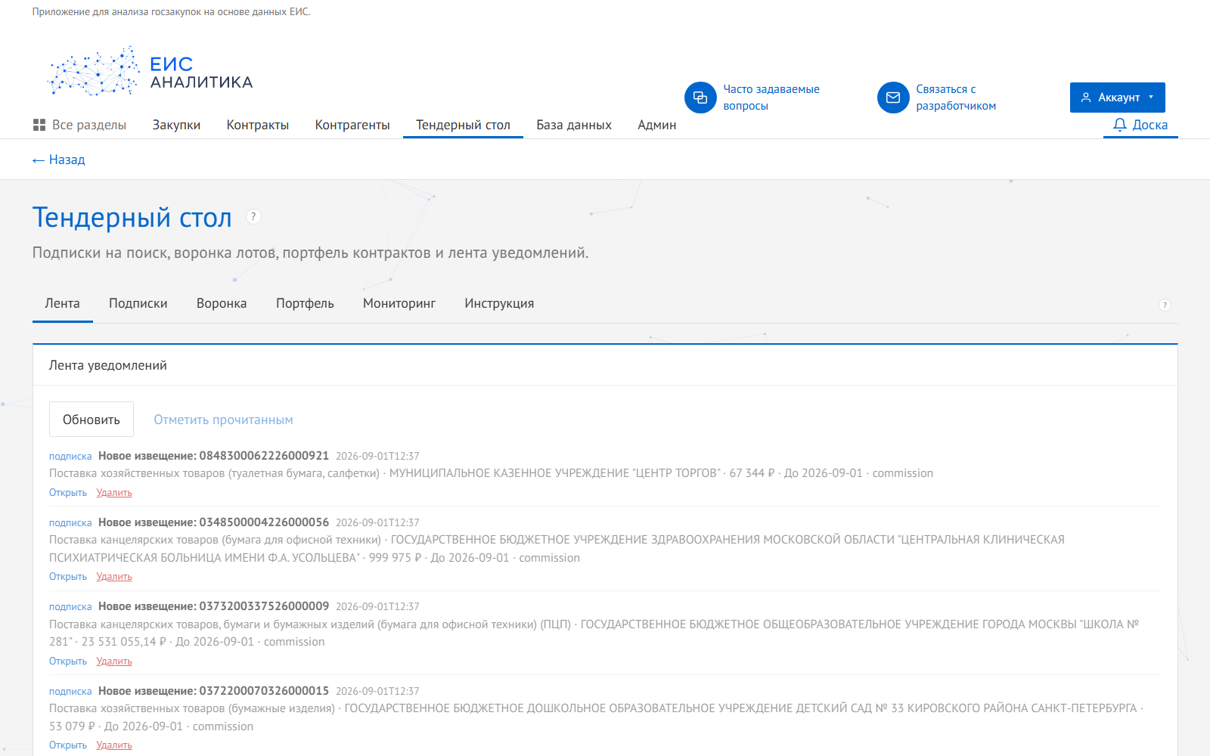Open the Портфель tab
1210x756 pixels.
305,303
